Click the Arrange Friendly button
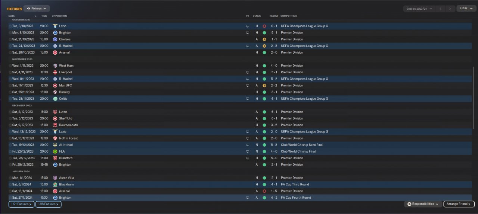The height and width of the screenshot is (214, 478). 459,204
